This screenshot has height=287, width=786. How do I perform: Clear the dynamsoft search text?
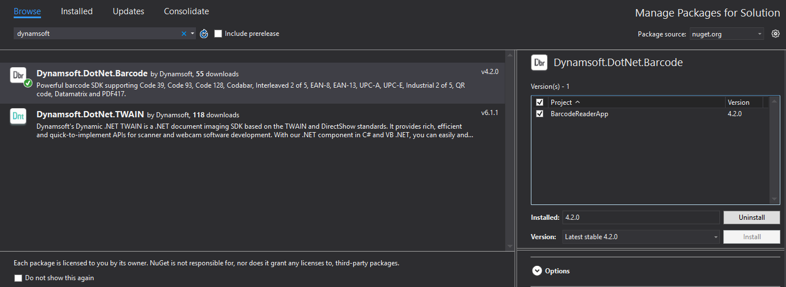click(183, 34)
